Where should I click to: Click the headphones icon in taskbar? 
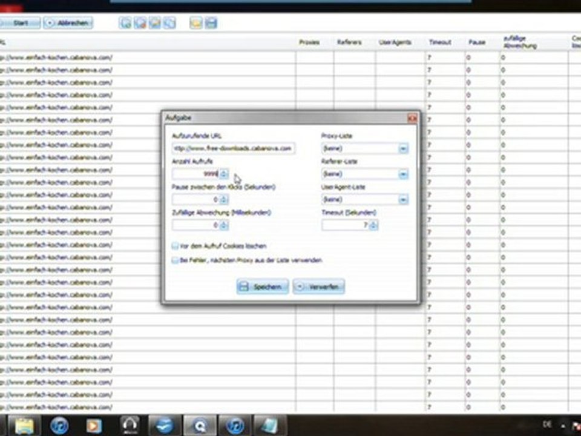click(x=130, y=425)
